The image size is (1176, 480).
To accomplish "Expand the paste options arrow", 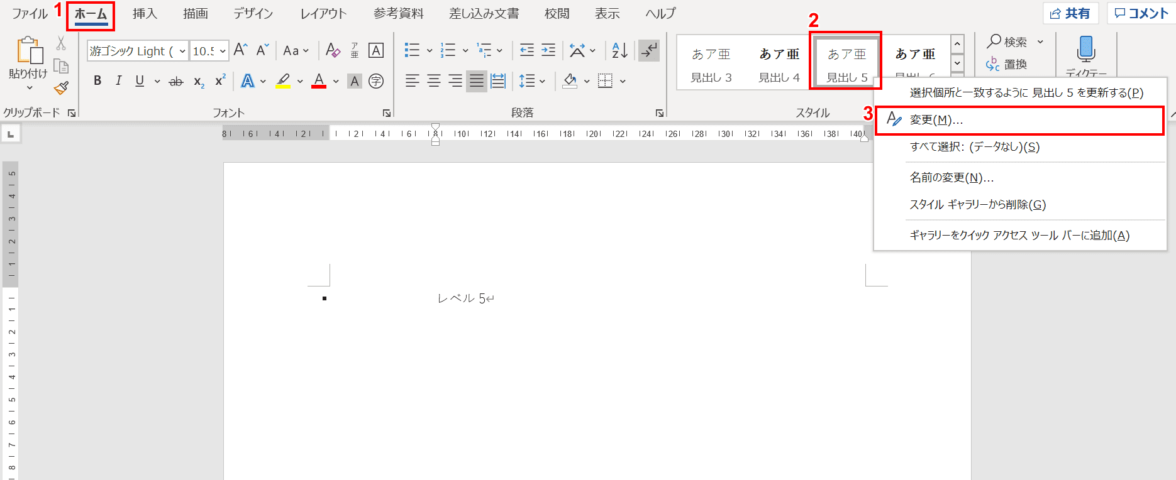I will click(x=29, y=87).
